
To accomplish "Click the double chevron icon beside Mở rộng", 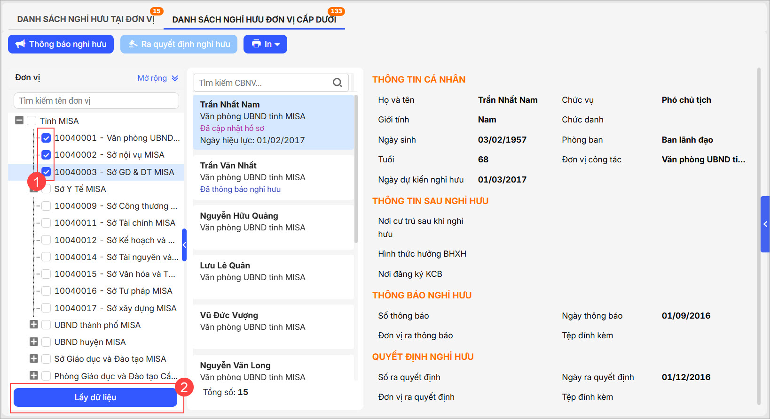I will tap(175, 78).
